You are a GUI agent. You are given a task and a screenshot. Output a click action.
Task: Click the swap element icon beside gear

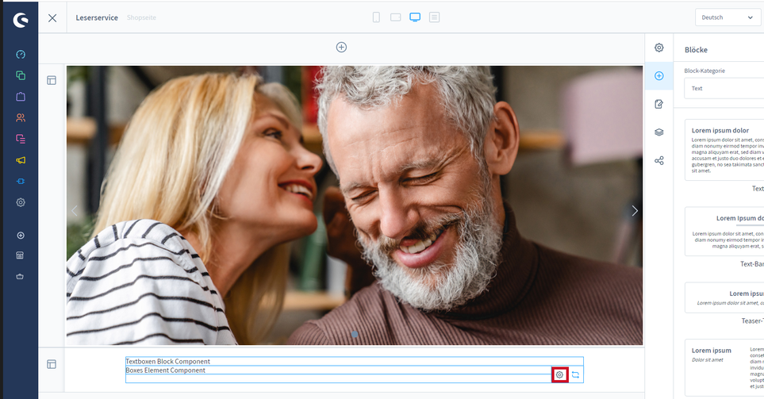[x=576, y=374]
